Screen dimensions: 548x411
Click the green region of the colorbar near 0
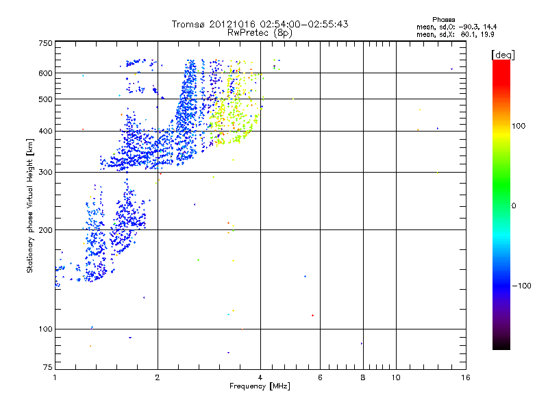[501, 196]
